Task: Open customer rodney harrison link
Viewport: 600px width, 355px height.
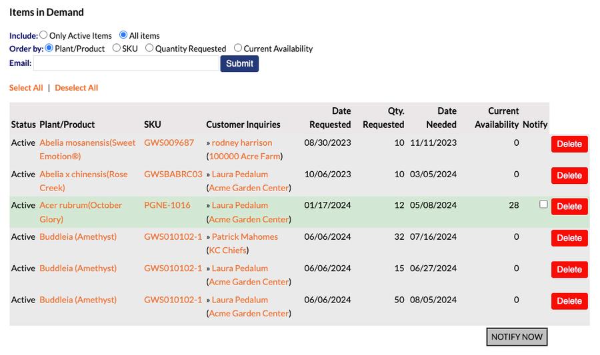Action: coord(241,143)
